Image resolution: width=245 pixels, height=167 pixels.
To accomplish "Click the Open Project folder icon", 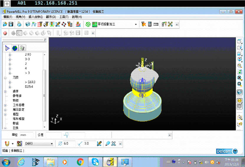I will (x=5, y=24).
